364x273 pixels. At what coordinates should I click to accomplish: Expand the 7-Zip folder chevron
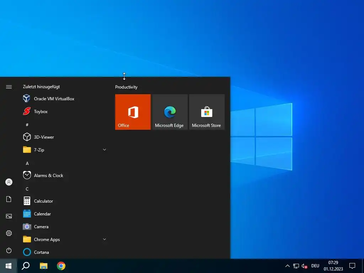[105, 150]
